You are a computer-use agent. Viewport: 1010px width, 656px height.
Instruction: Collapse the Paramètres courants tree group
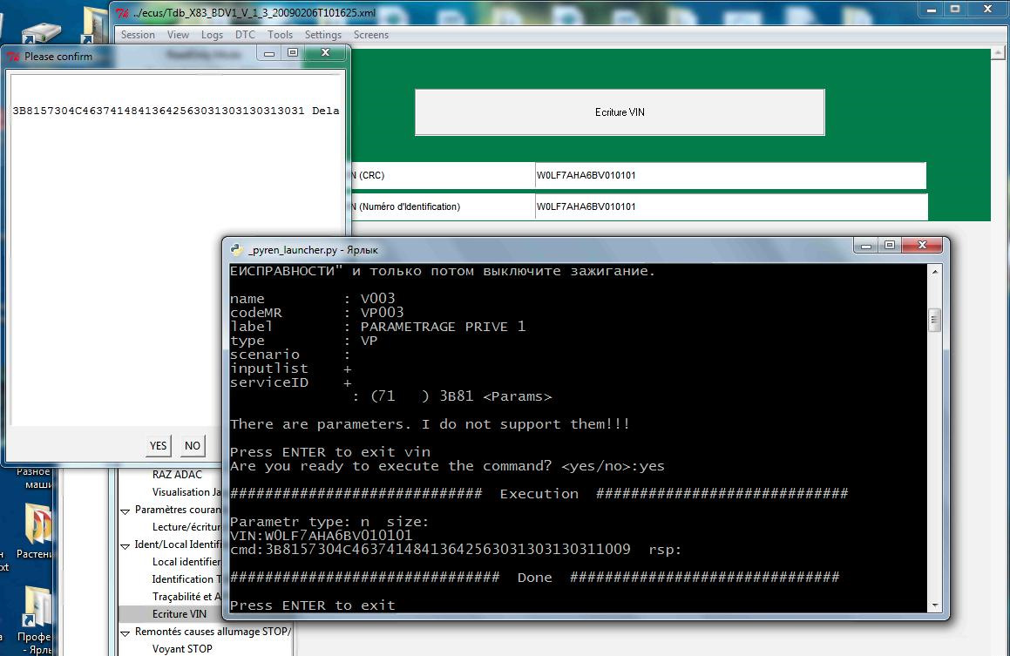coord(126,510)
